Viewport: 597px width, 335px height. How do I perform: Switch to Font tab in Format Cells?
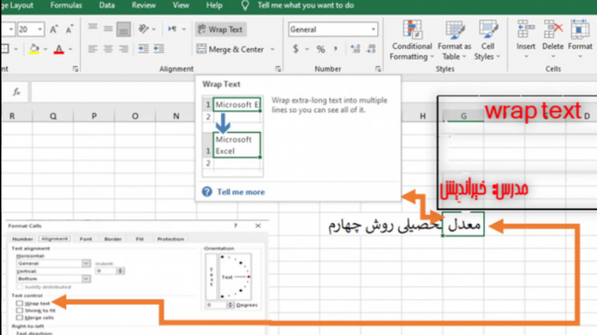point(86,239)
